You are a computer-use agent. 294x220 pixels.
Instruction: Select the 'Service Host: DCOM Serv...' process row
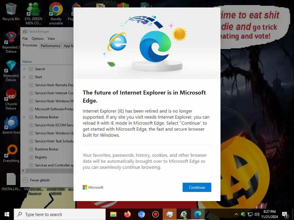(47, 125)
